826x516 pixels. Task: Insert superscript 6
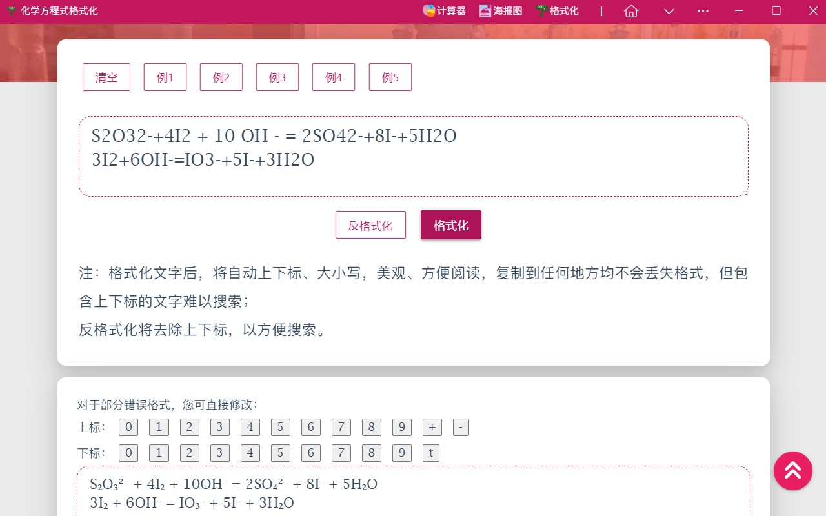tap(310, 427)
